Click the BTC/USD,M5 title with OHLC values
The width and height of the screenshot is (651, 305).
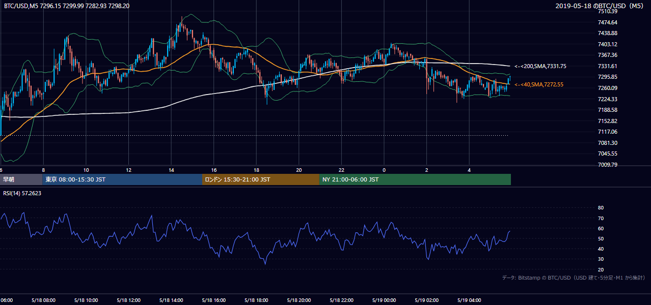pyautogui.click(x=67, y=6)
